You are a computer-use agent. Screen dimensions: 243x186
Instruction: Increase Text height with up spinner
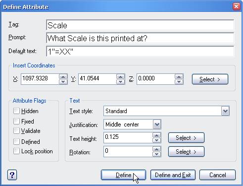(156, 135)
